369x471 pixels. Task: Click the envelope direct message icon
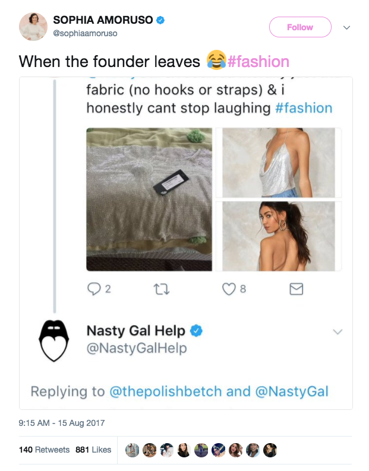296,289
